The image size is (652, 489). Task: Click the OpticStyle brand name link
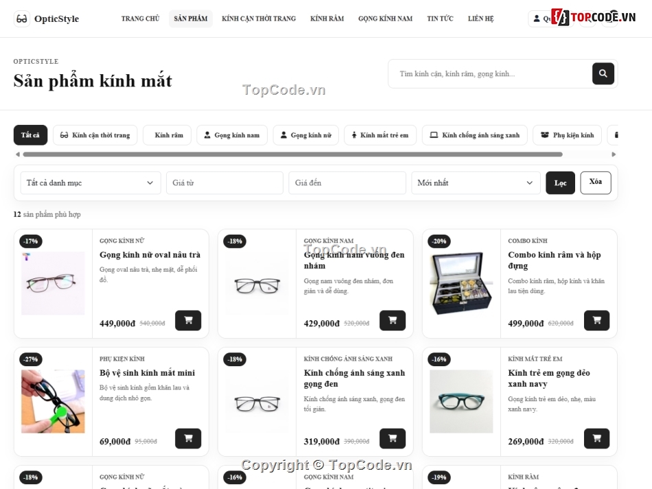coord(56,19)
